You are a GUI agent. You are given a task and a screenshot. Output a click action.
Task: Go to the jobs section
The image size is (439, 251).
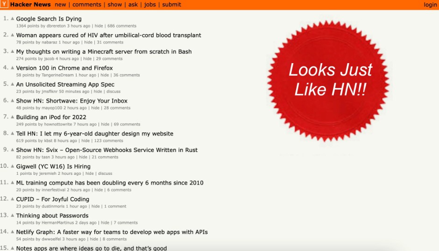[x=150, y=5]
